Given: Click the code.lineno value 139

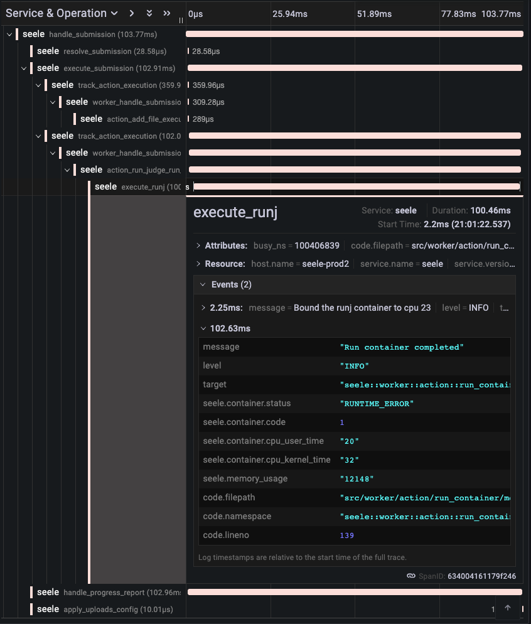Looking at the screenshot, I should click(x=347, y=535).
